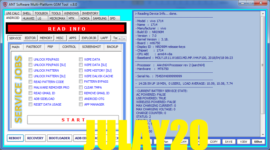
Task: Tick WIPE DATA [SU] checkbox
Action: coord(81,65)
